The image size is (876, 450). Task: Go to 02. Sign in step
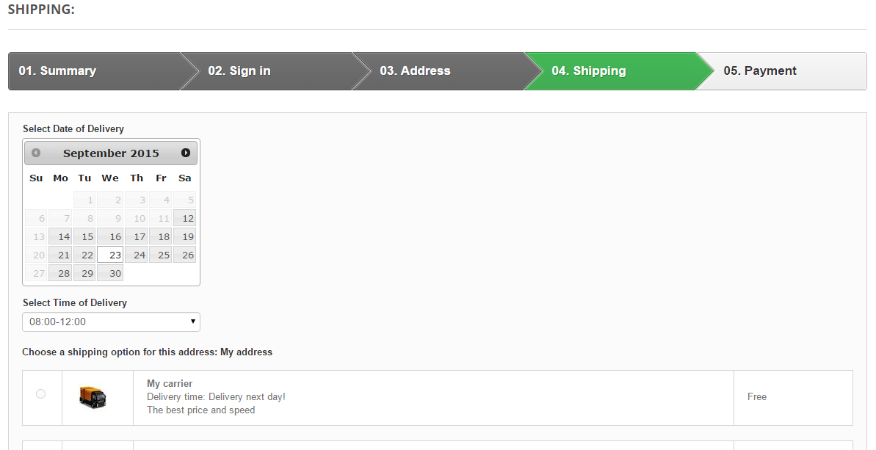[267, 71]
